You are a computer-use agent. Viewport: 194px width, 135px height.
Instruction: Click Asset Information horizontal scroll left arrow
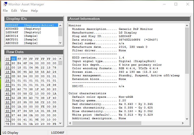70,123
